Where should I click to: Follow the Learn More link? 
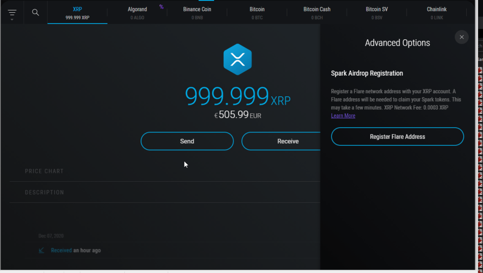pos(343,116)
